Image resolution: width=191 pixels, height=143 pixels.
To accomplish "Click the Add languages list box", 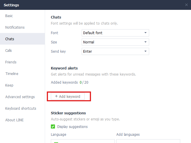I will pos(148,141).
